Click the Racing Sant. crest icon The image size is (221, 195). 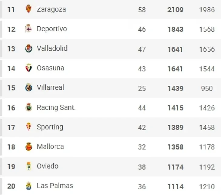pos(29,107)
